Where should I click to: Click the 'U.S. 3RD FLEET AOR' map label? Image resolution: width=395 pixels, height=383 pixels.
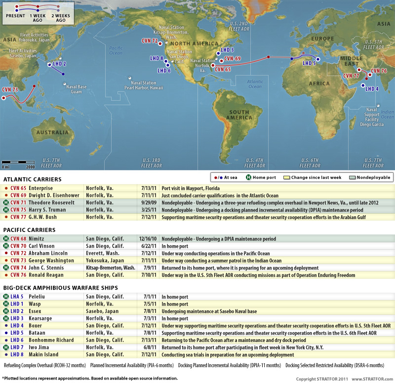tap(152, 163)
